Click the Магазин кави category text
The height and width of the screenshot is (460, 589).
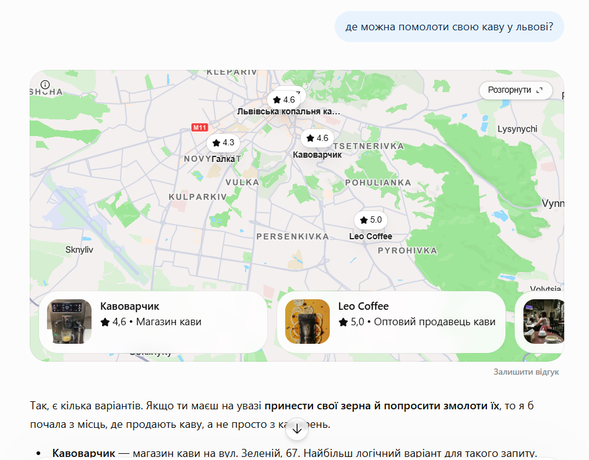coord(169,322)
